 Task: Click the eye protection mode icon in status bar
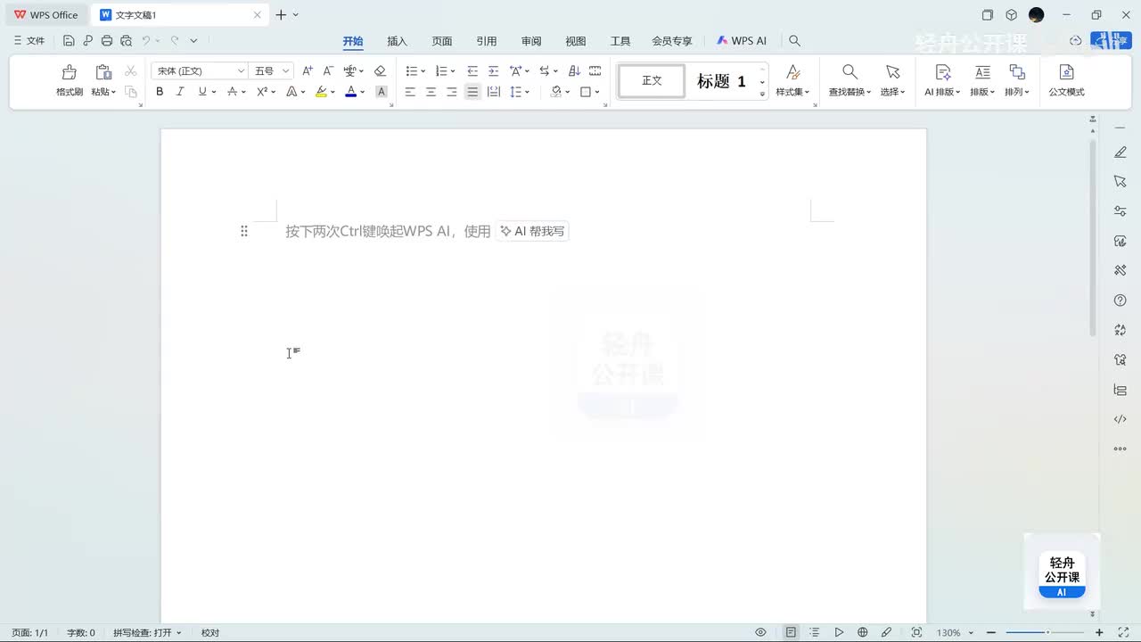[760, 632]
